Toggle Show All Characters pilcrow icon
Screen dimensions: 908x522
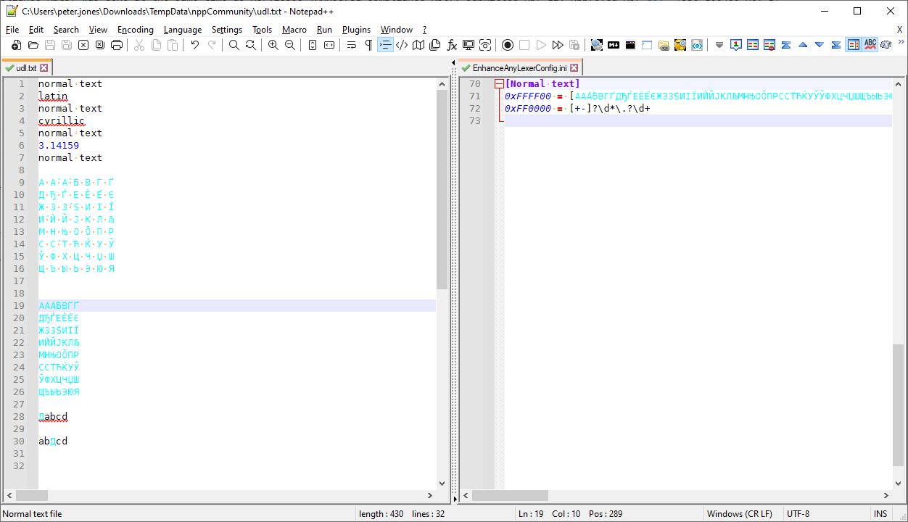[368, 45]
